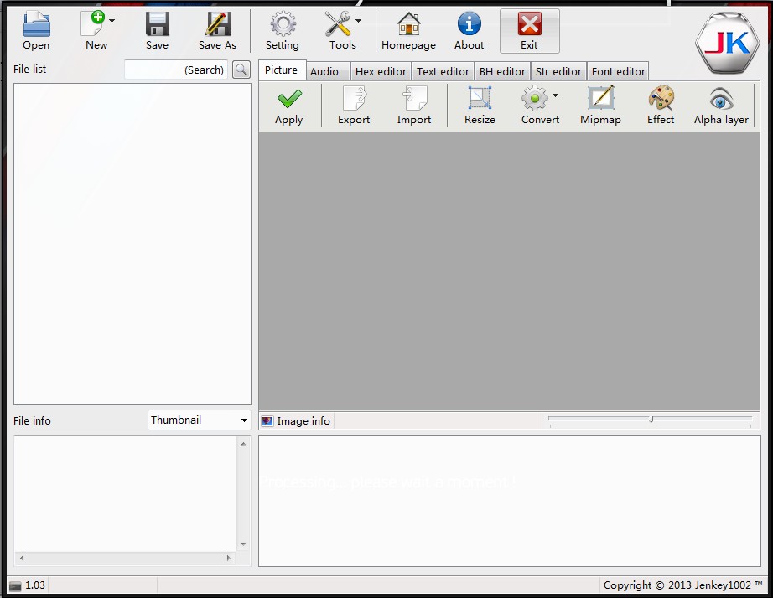
Task: Click the status bar version icon
Action: tap(16, 585)
